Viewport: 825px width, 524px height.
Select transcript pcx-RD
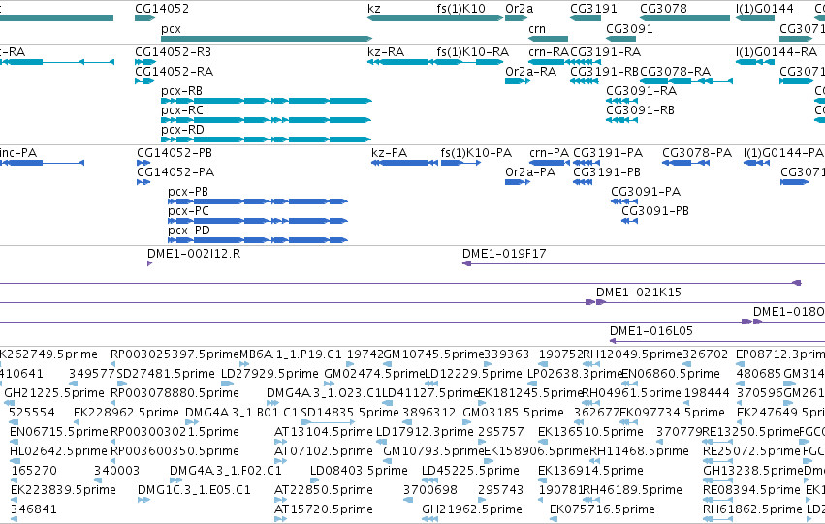point(267,139)
